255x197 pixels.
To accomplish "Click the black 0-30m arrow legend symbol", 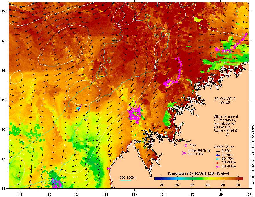I will [218, 151].
